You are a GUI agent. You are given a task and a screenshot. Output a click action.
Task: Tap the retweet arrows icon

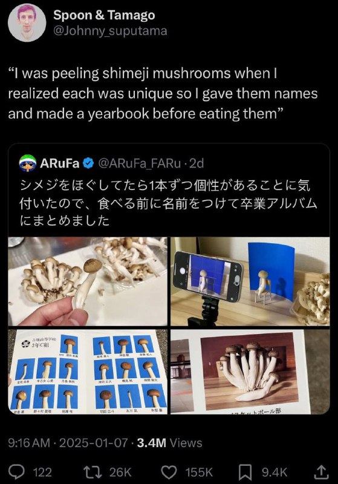tap(93, 472)
